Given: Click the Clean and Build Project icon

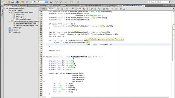Looking at the screenshot, I should [x=61, y=2].
